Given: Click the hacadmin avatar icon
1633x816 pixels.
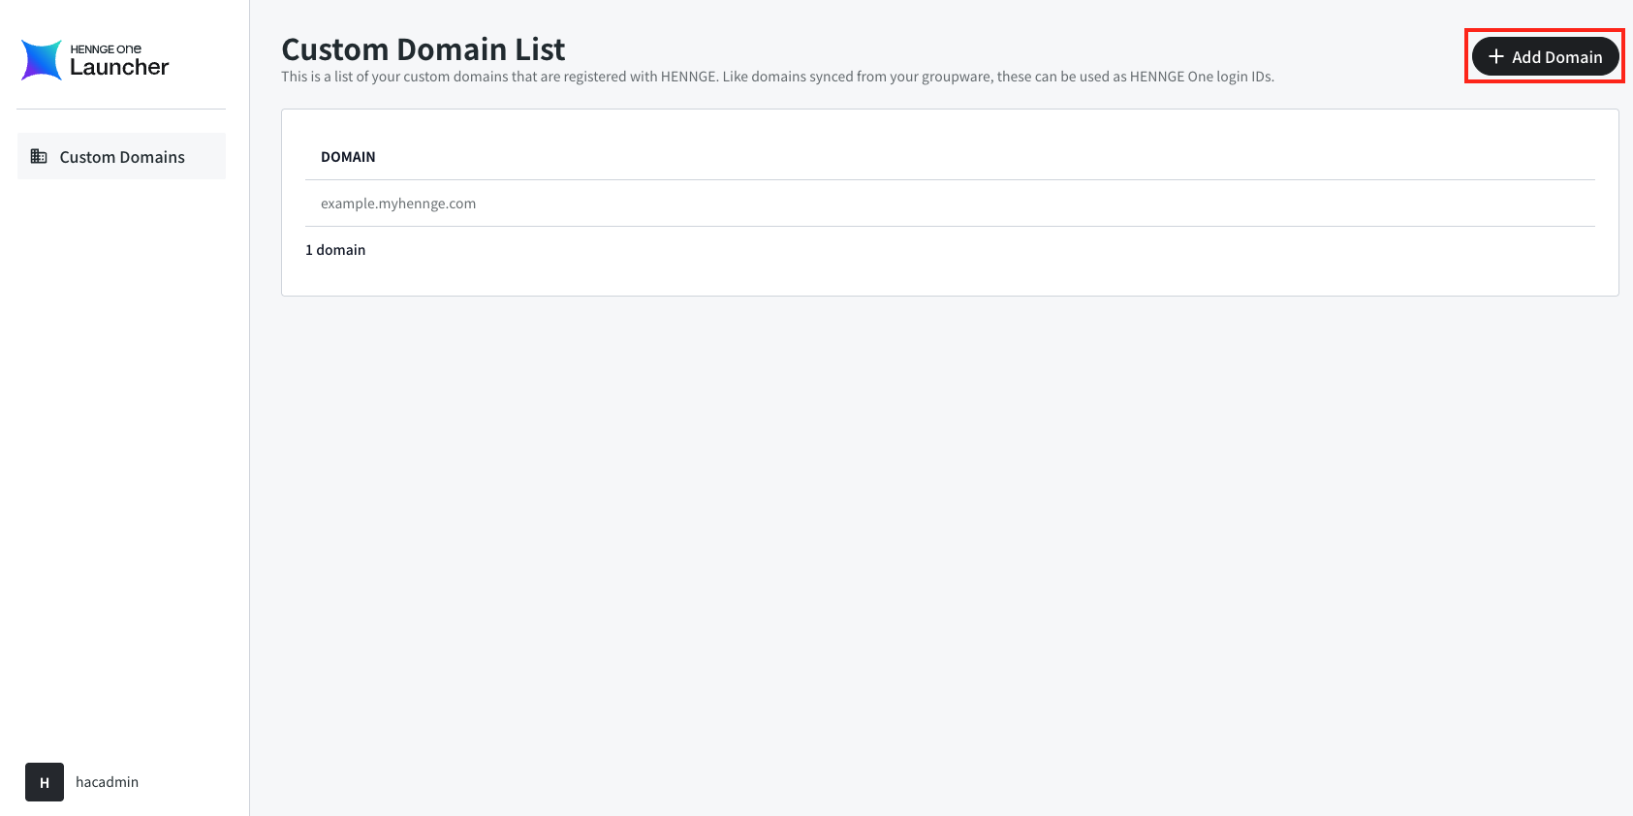Looking at the screenshot, I should 45,782.
